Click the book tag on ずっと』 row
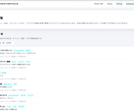 (x=9, y=107)
